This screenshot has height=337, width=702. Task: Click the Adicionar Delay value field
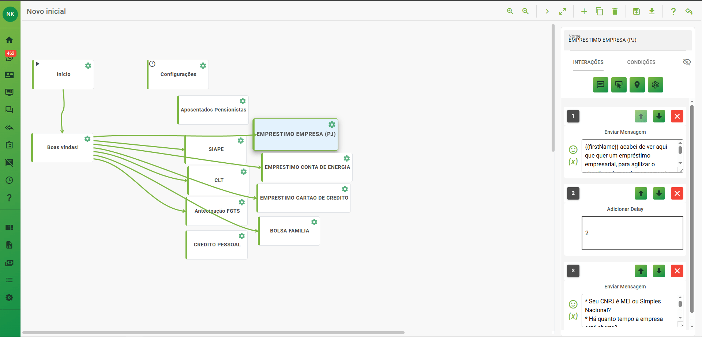pos(632,233)
